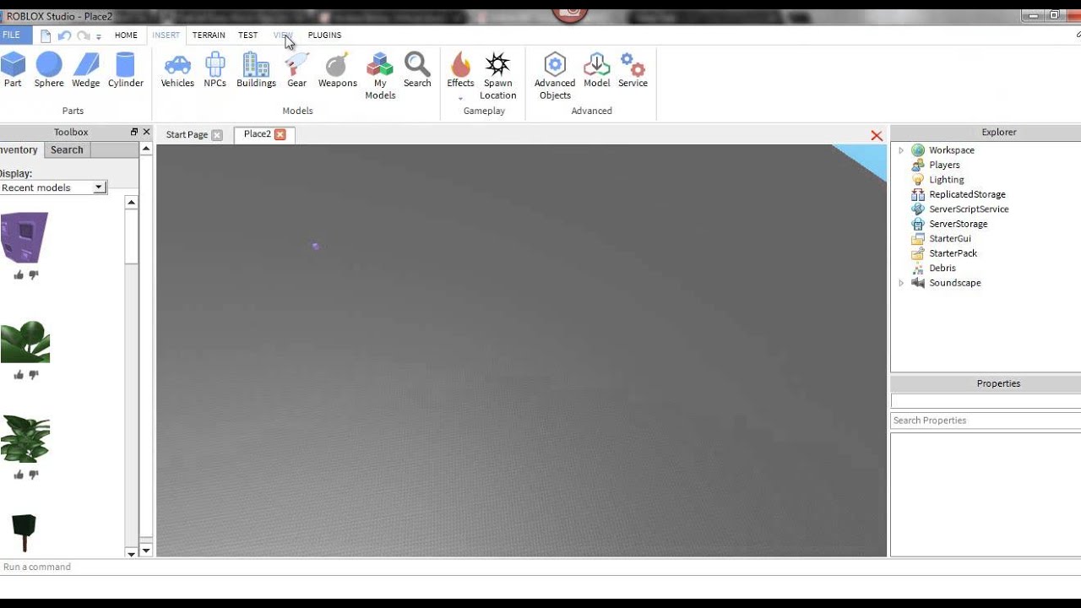The width and height of the screenshot is (1081, 608).
Task: Switch to the INSERT ribbon tab
Action: (166, 35)
